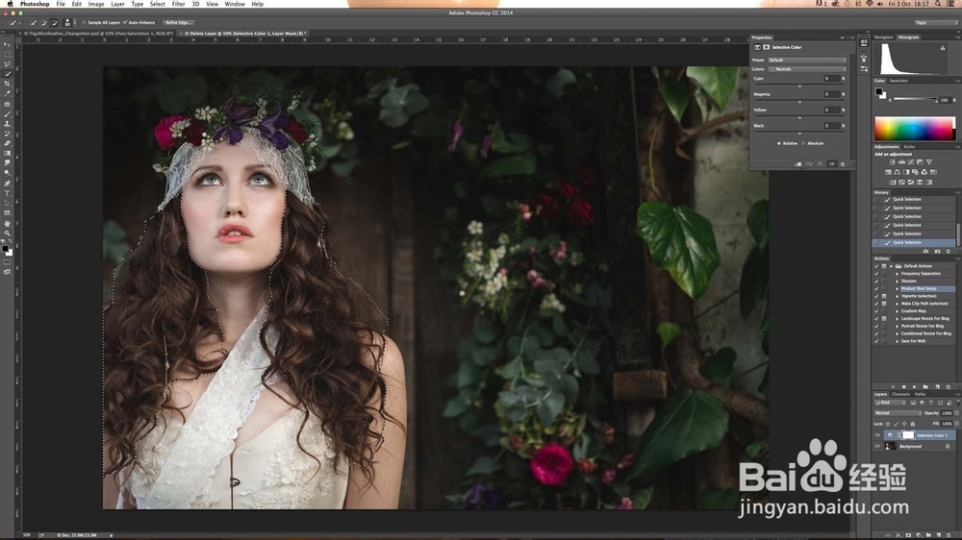The width and height of the screenshot is (962, 540).
Task: Switch to the Channels tab
Action: point(900,394)
